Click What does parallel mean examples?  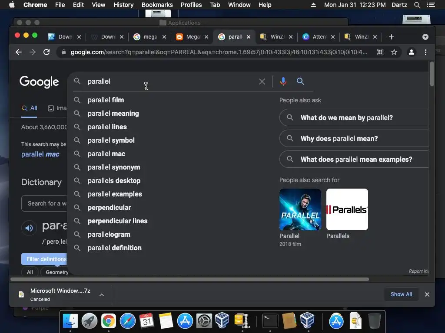point(354,160)
